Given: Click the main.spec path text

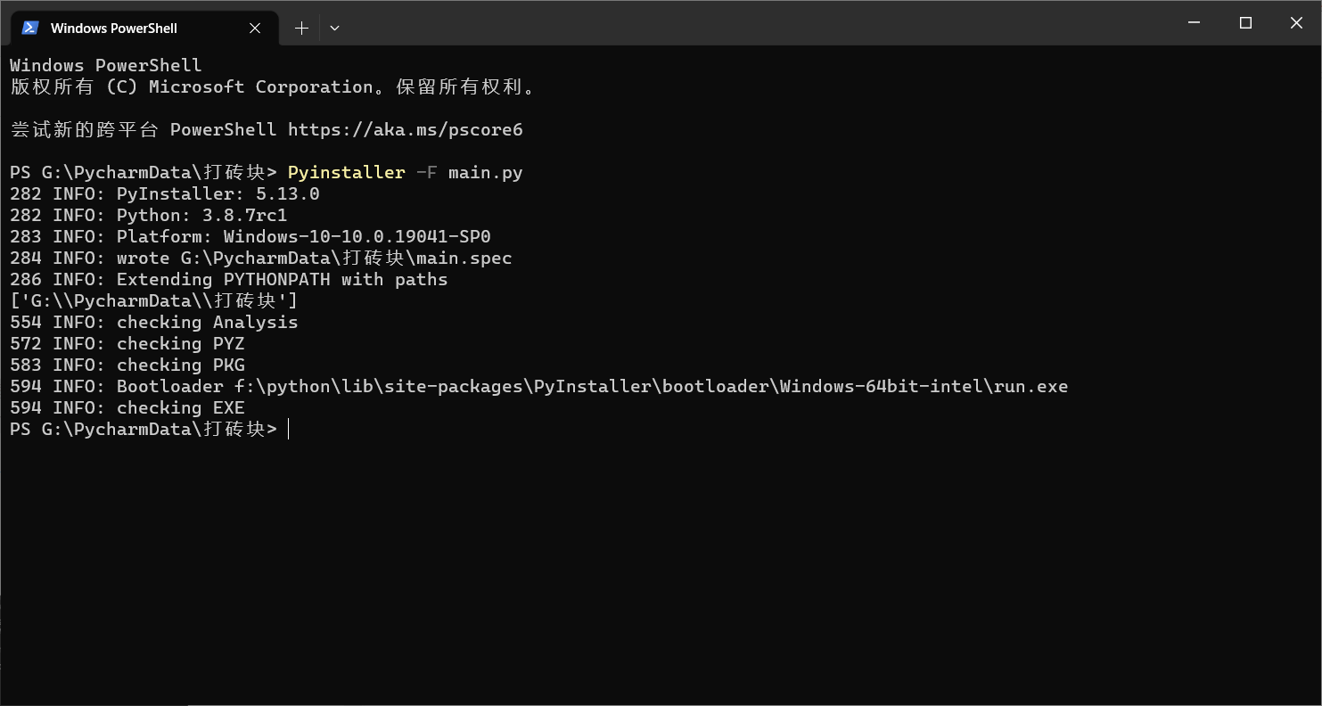Looking at the screenshot, I should (x=347, y=258).
